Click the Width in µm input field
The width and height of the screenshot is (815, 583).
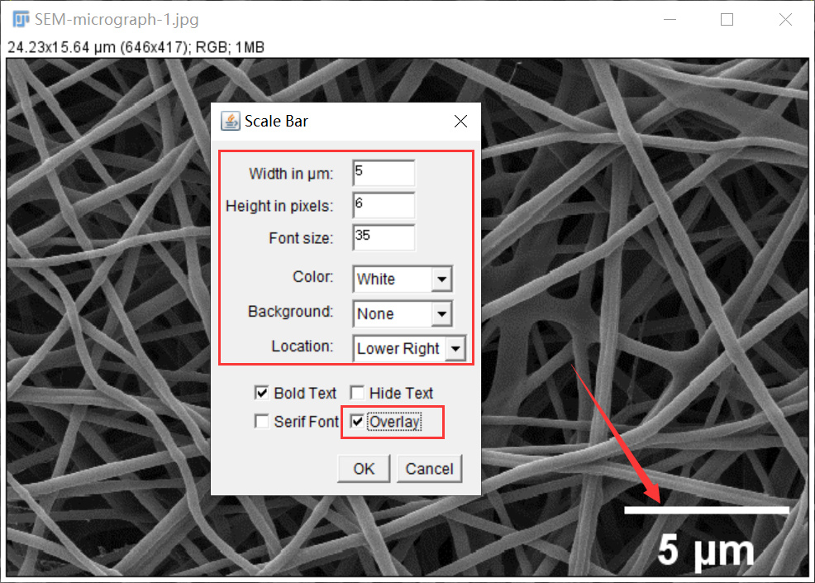(x=384, y=173)
